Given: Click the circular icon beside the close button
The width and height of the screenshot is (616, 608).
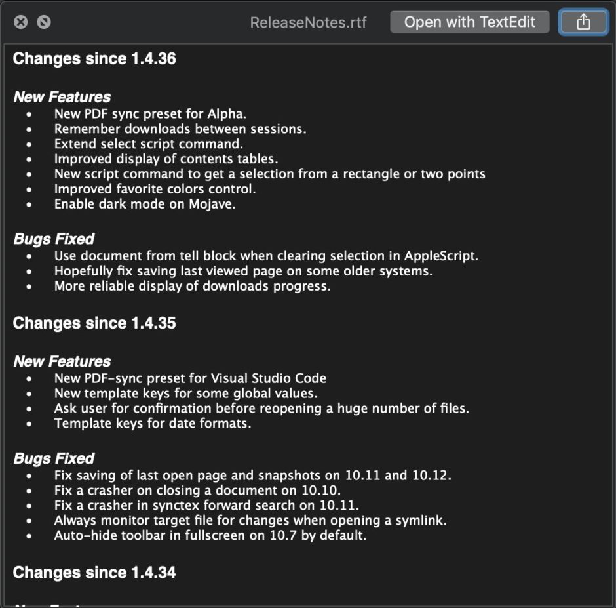Looking at the screenshot, I should (x=44, y=22).
